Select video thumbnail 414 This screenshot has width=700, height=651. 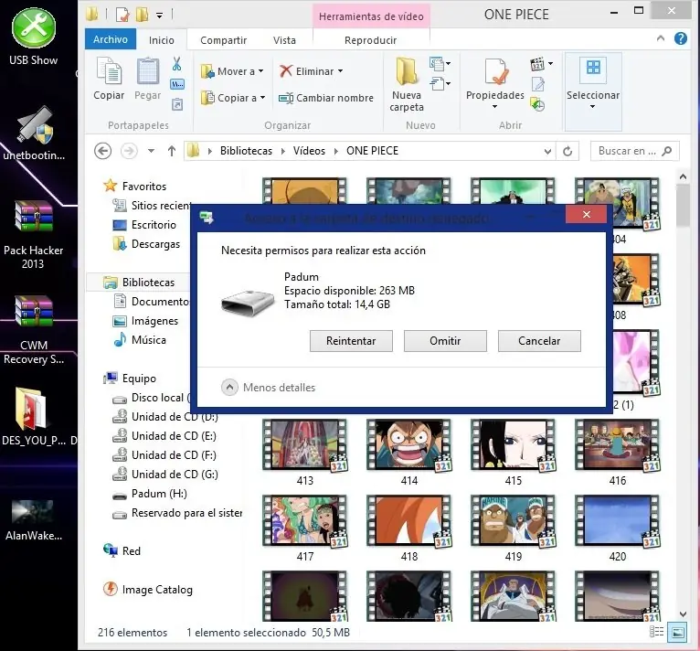(x=408, y=453)
